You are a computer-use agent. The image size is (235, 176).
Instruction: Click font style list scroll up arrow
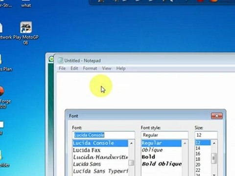(x=185, y=143)
